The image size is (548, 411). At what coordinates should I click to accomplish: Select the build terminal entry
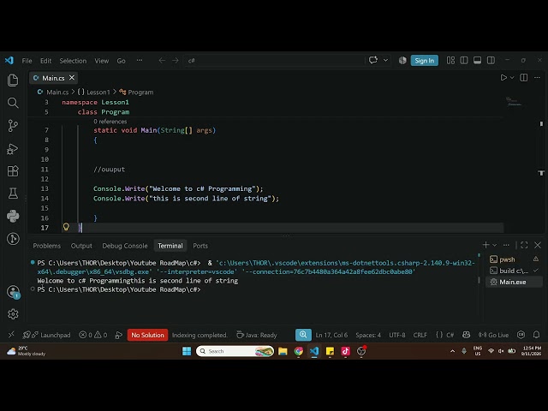pyautogui.click(x=514, y=271)
